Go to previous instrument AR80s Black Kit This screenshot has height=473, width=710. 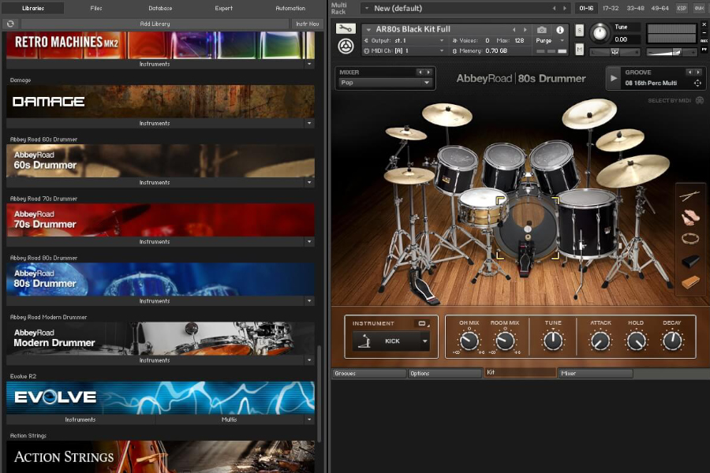pos(514,29)
